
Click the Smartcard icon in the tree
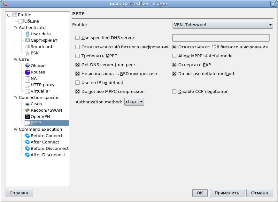tap(27, 47)
